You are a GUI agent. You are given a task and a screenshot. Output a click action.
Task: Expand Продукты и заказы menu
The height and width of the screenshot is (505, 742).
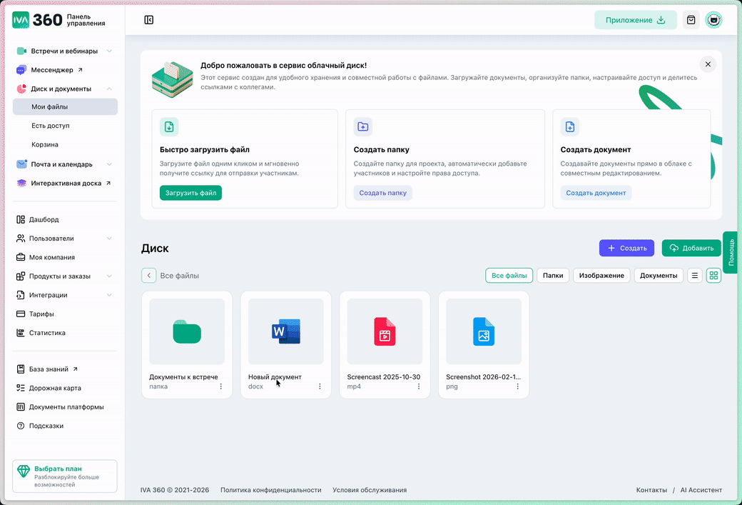(109, 276)
